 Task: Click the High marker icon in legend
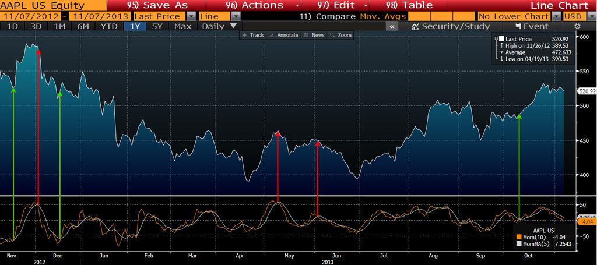[x=501, y=45]
